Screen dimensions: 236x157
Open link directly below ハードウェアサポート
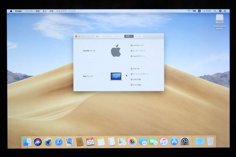coord(136,80)
